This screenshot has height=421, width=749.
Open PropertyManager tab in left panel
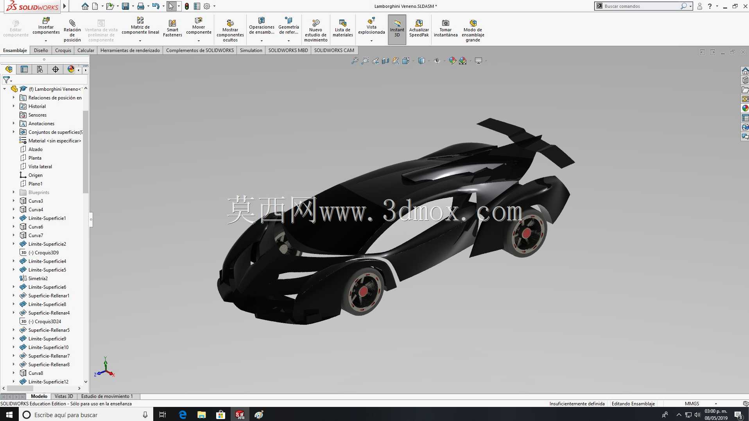pyautogui.click(x=24, y=69)
